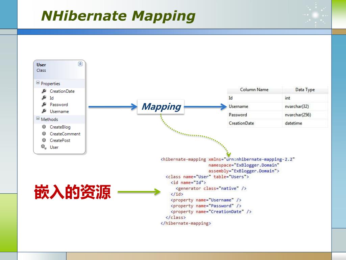Click the NHibernate Mapping slide title
Viewport: 346px width, 260px height.
point(118,17)
